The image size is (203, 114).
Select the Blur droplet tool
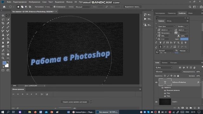3,43
